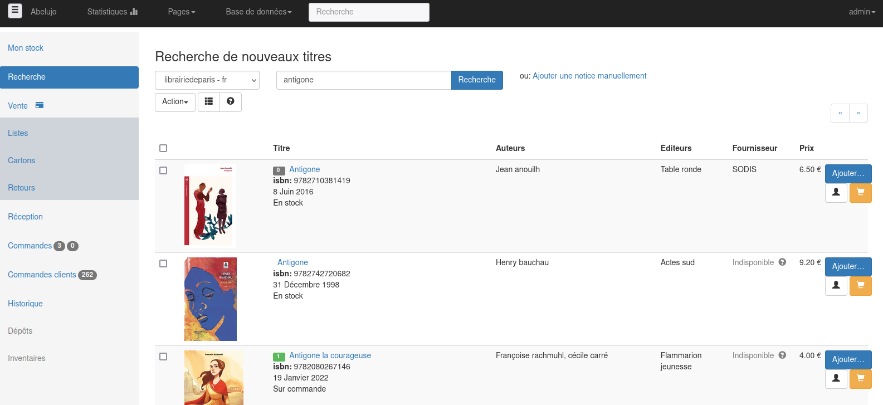
Task: Click the Auteurs column header
Action: tap(510, 148)
